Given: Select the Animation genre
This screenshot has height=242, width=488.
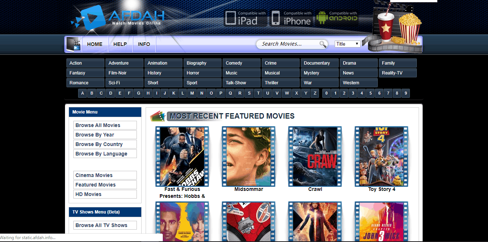Looking at the screenshot, I should click(x=164, y=63).
